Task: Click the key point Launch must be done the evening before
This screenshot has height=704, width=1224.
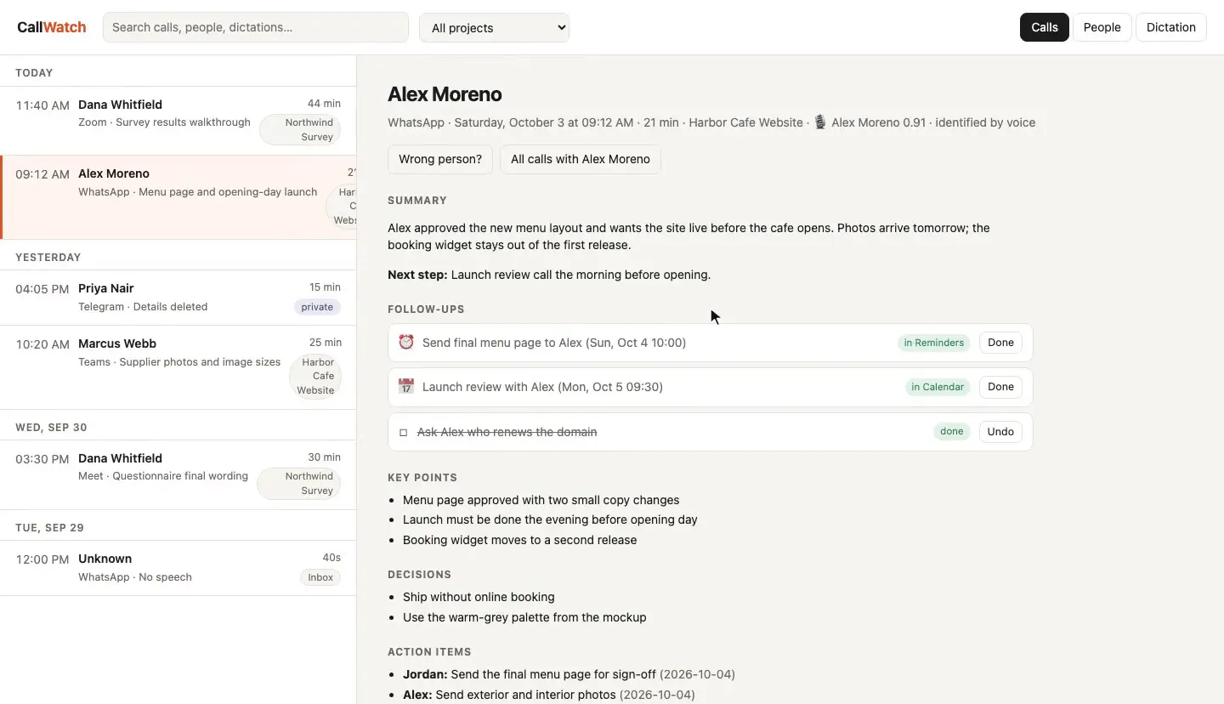Action: pyautogui.click(x=550, y=519)
